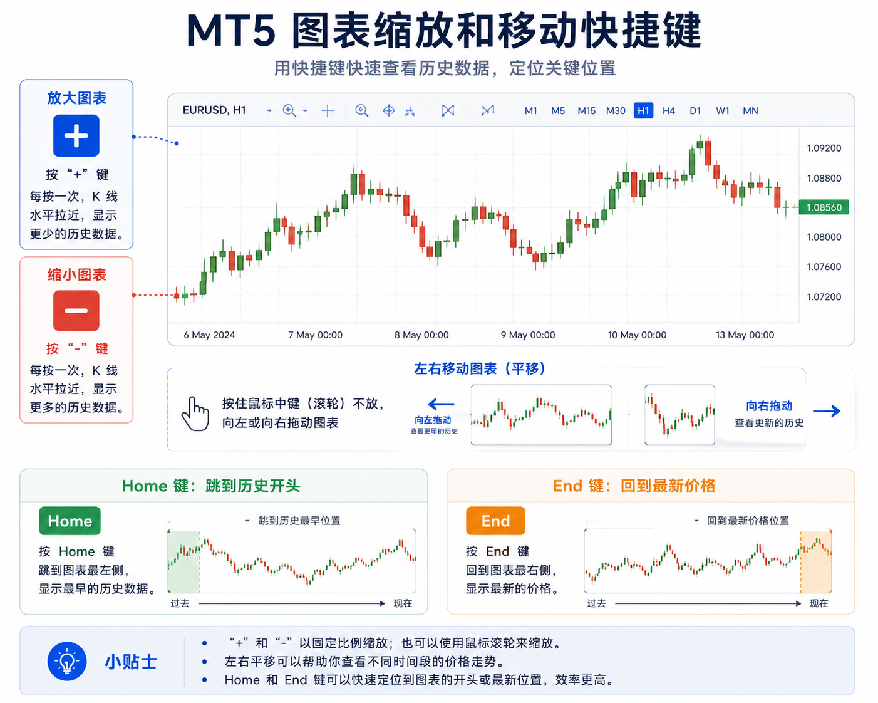Click the Home 键：跳到历史开头 header

211,486
